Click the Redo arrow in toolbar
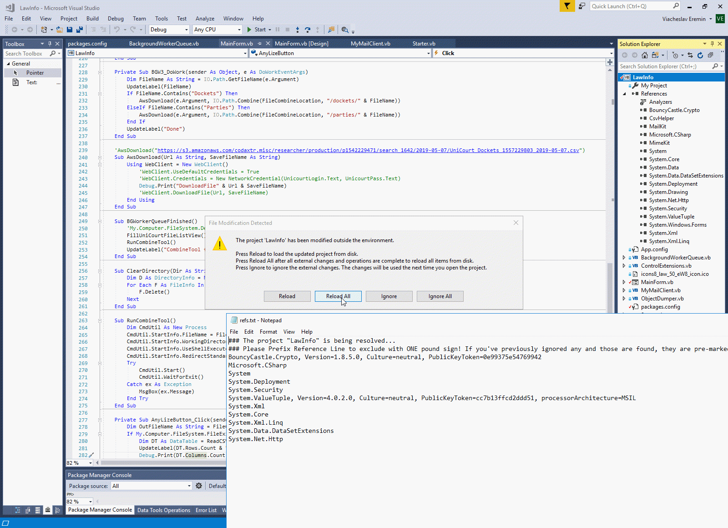 [x=133, y=30]
